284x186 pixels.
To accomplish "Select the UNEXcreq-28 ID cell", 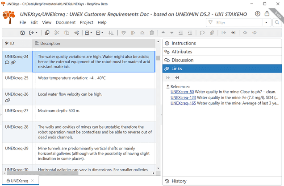I will coord(17,132).
